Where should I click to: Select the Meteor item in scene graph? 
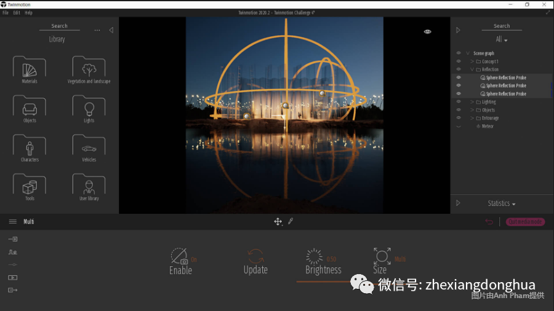(488, 126)
